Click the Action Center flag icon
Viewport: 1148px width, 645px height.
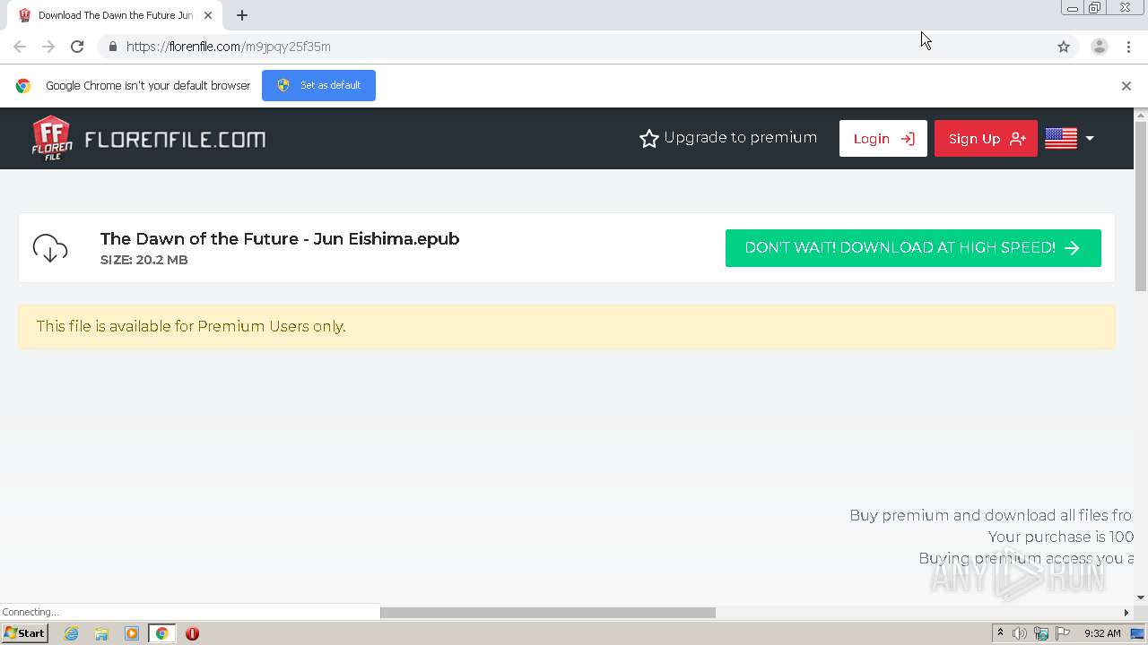(x=1063, y=633)
